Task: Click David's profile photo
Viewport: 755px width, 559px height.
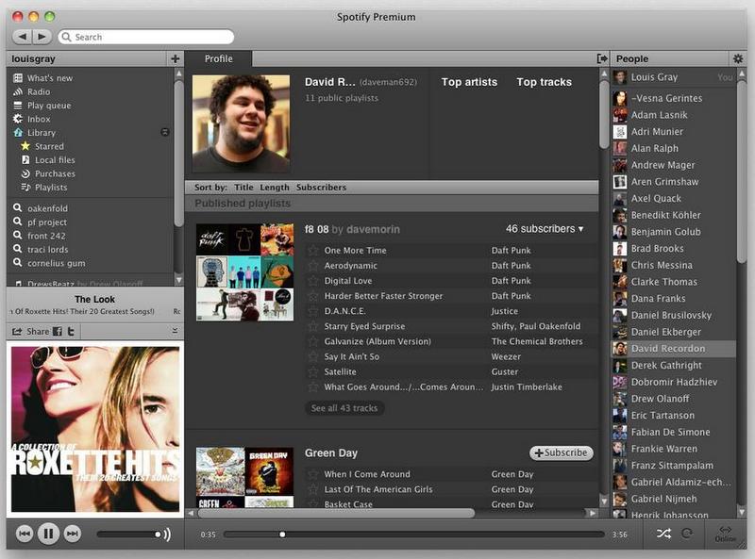Action: click(241, 123)
